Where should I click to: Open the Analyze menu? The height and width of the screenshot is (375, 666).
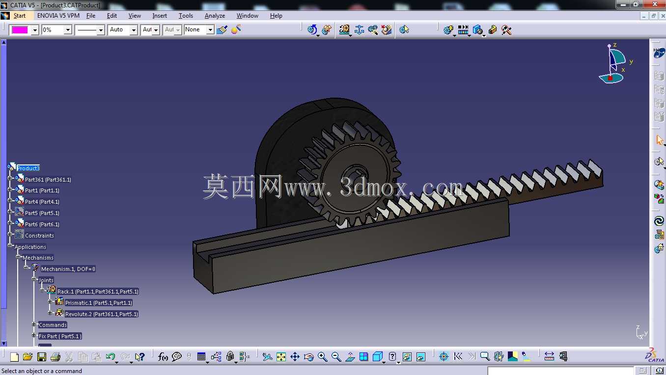click(215, 16)
